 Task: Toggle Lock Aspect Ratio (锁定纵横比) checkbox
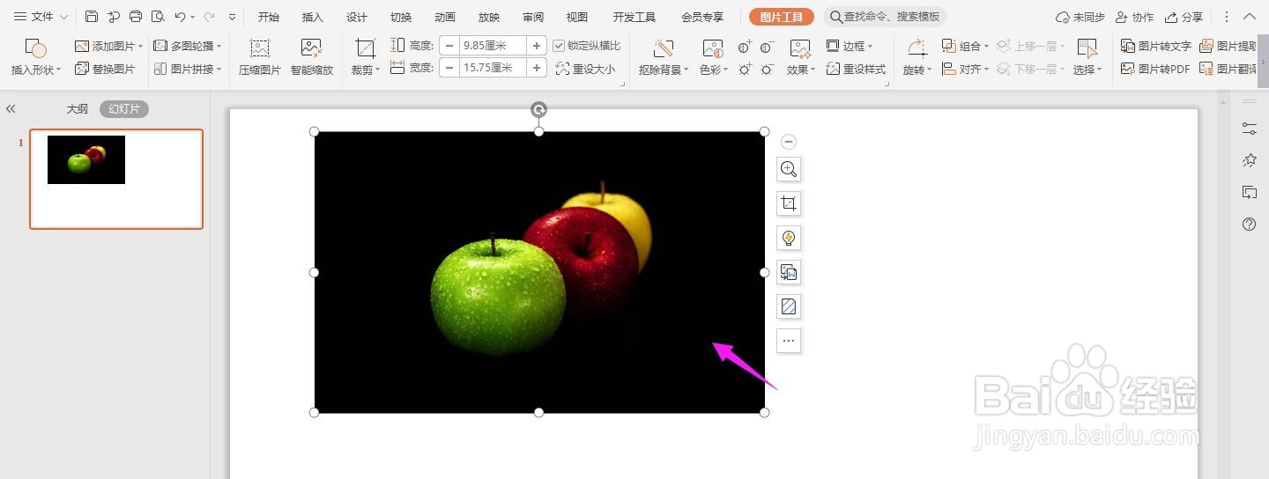point(559,46)
